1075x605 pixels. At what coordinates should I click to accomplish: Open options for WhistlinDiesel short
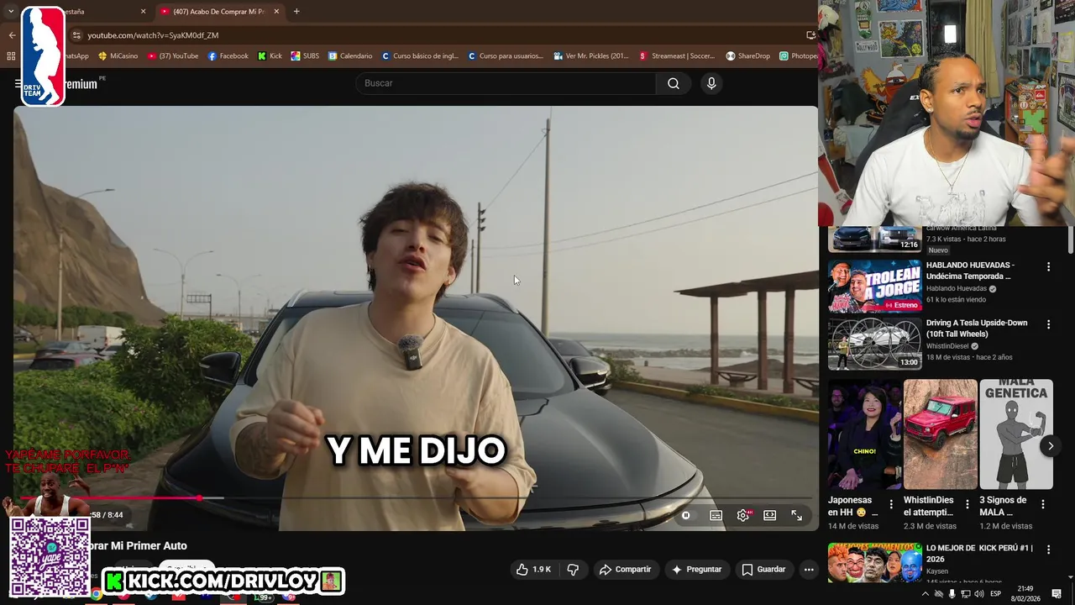pos(967,504)
